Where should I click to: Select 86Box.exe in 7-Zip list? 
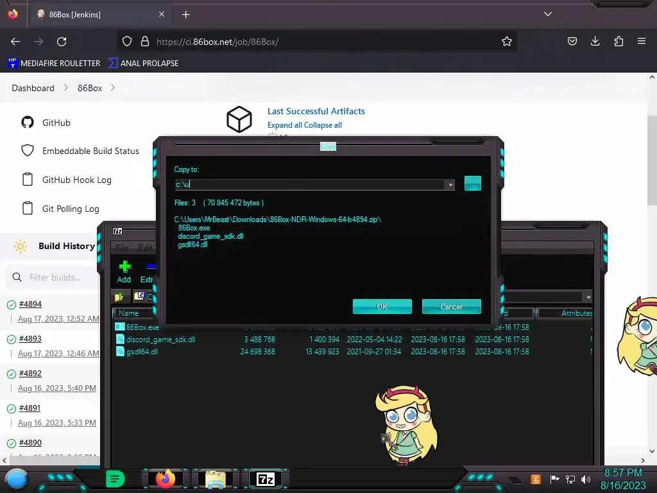[137, 327]
